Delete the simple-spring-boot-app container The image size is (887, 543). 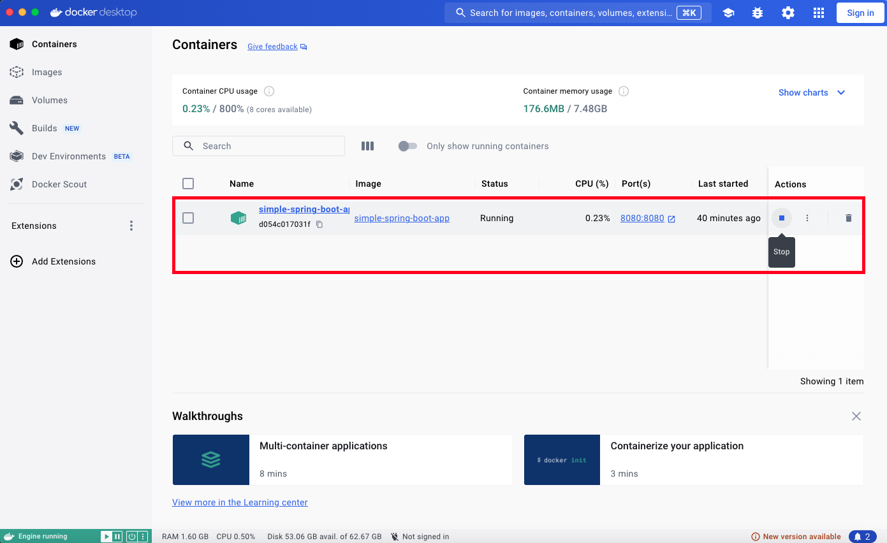848,218
